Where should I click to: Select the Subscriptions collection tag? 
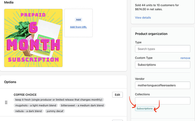tap(144, 109)
